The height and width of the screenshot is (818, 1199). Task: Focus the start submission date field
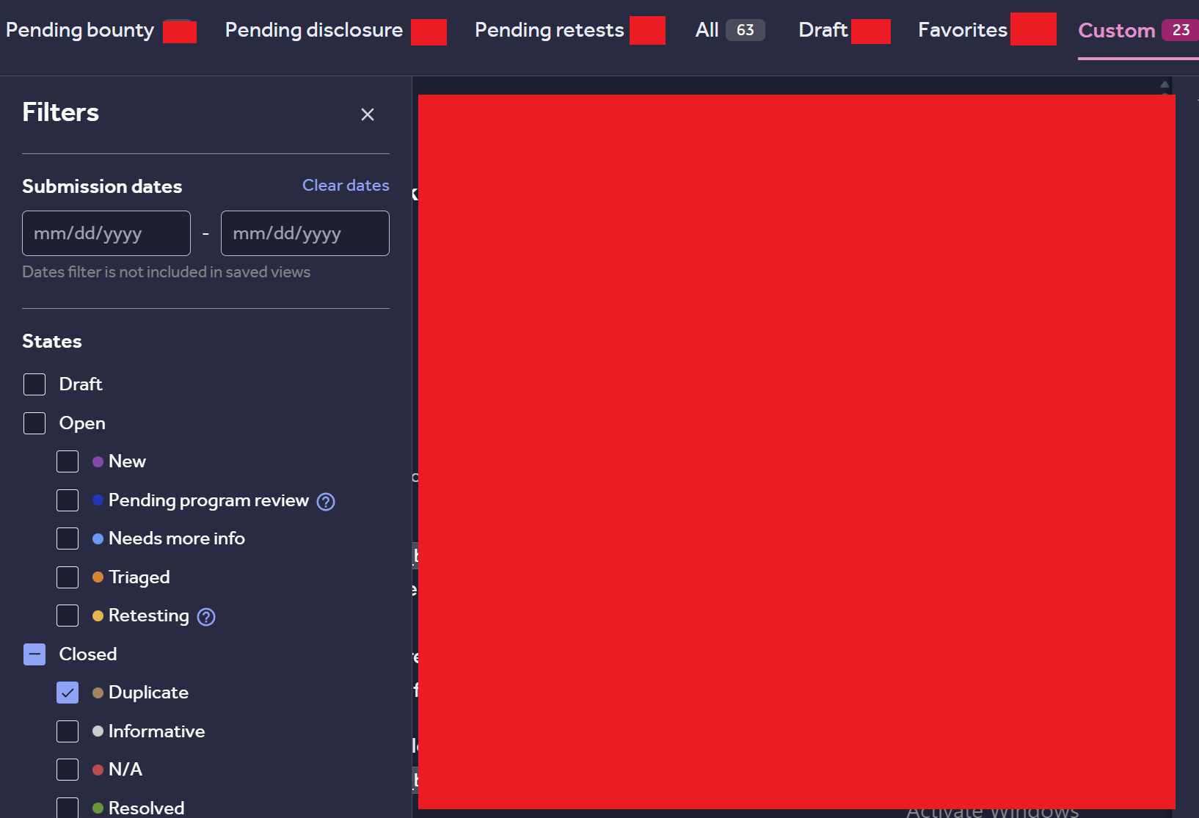[106, 233]
